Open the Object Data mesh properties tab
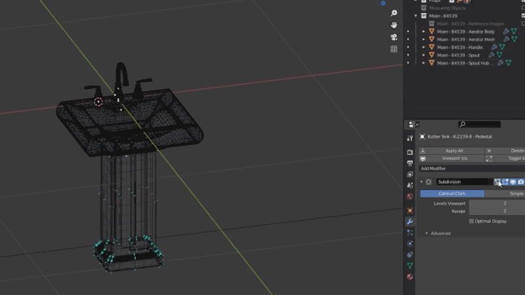This screenshot has width=525, height=295. (409, 265)
